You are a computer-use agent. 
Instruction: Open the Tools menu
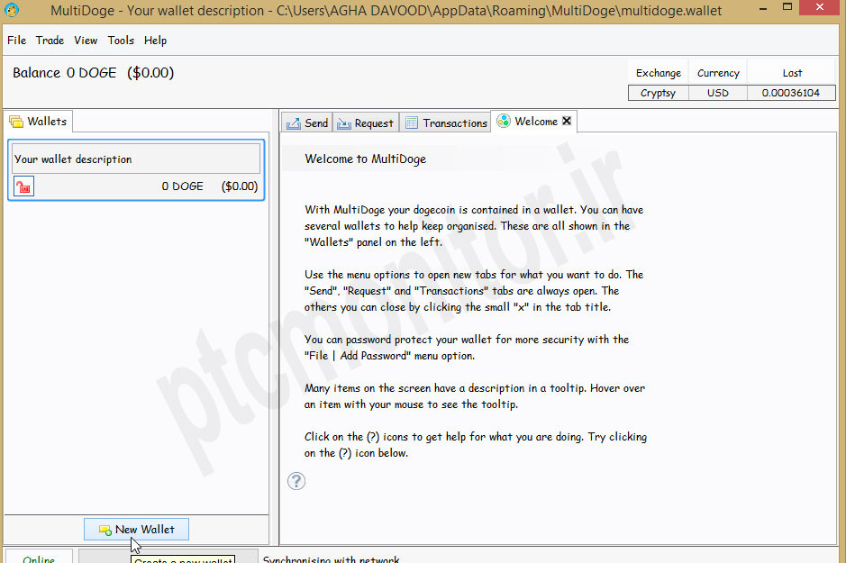(121, 41)
